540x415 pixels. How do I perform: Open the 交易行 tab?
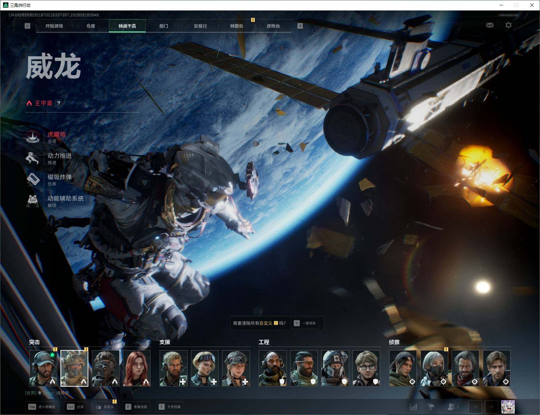pos(200,26)
